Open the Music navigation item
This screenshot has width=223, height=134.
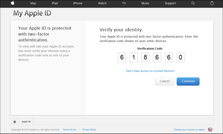(x=145, y=3)
